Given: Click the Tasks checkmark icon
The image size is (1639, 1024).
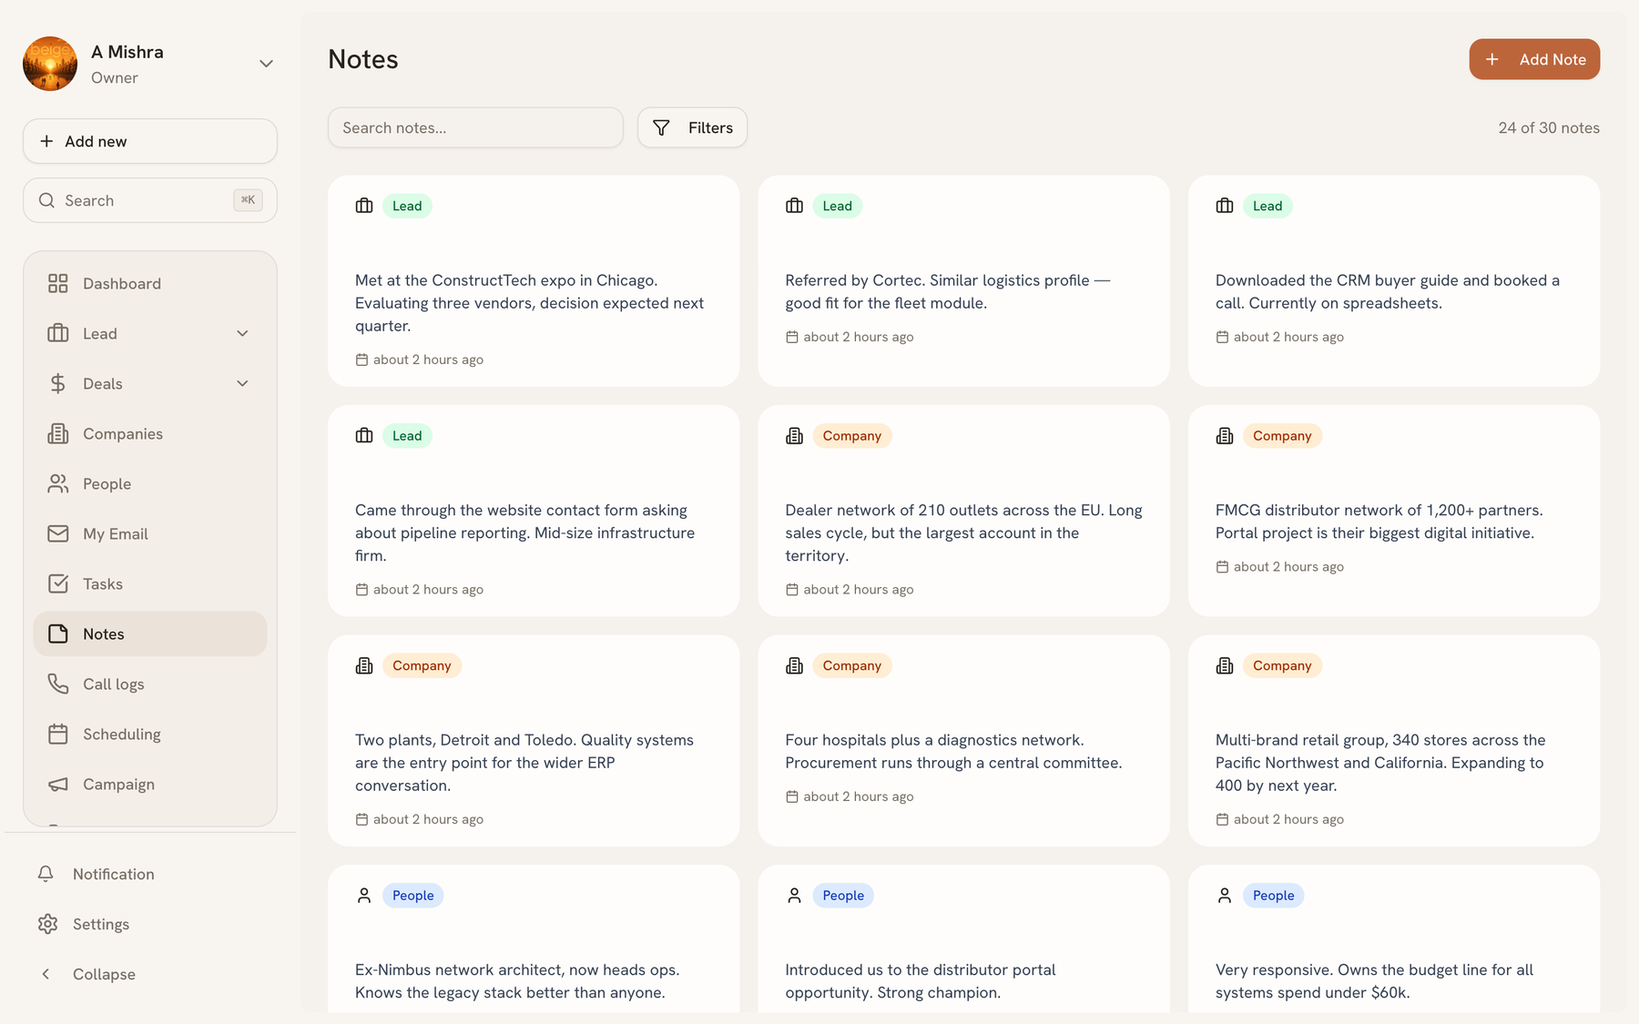Looking at the screenshot, I should click(x=58, y=584).
